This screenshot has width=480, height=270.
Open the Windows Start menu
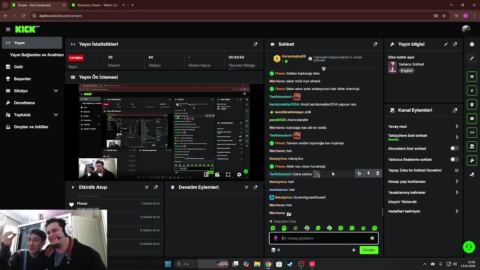168,264
